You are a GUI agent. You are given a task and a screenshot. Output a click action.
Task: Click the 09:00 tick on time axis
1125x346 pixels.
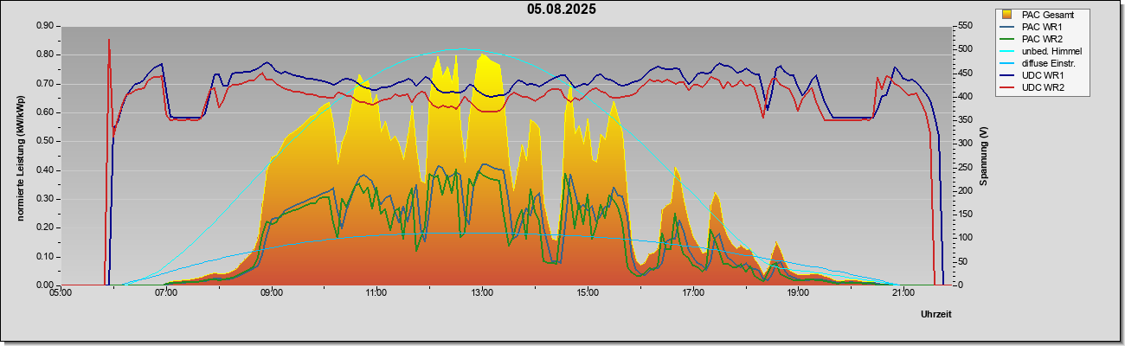[271, 292]
